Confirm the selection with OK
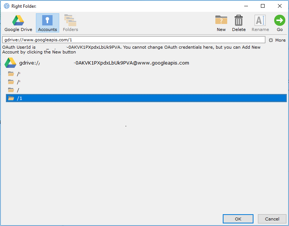Viewport: 289px width, 226px height. [238, 219]
